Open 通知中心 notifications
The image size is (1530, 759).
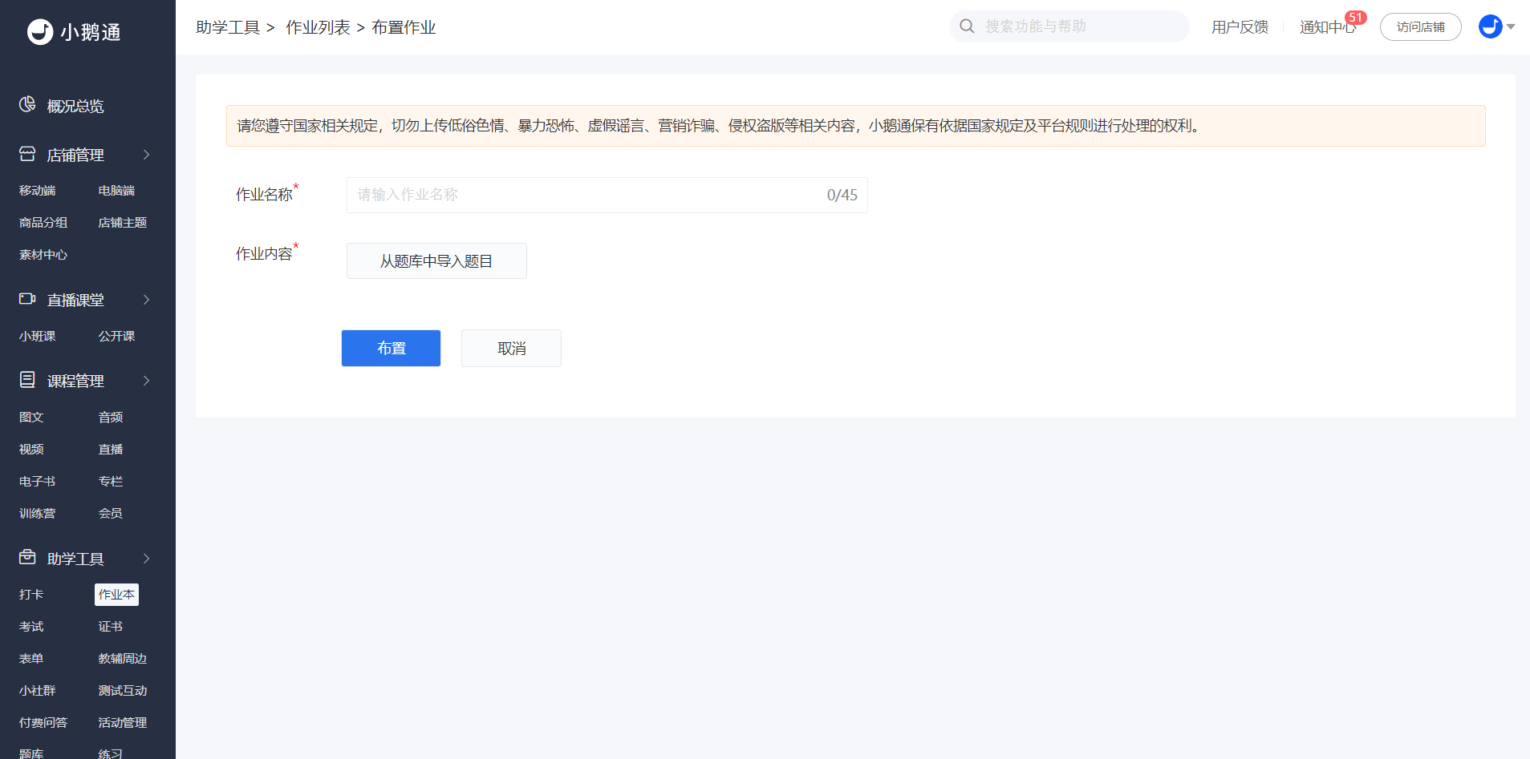click(1327, 27)
